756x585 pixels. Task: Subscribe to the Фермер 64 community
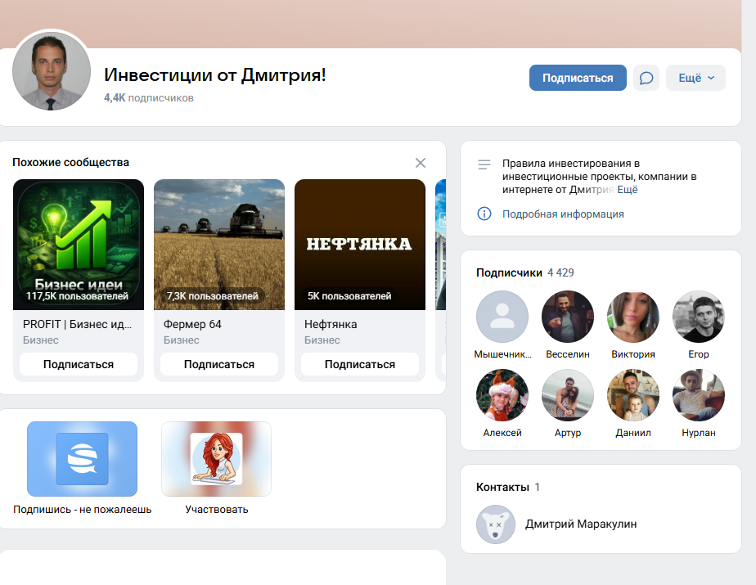[219, 364]
